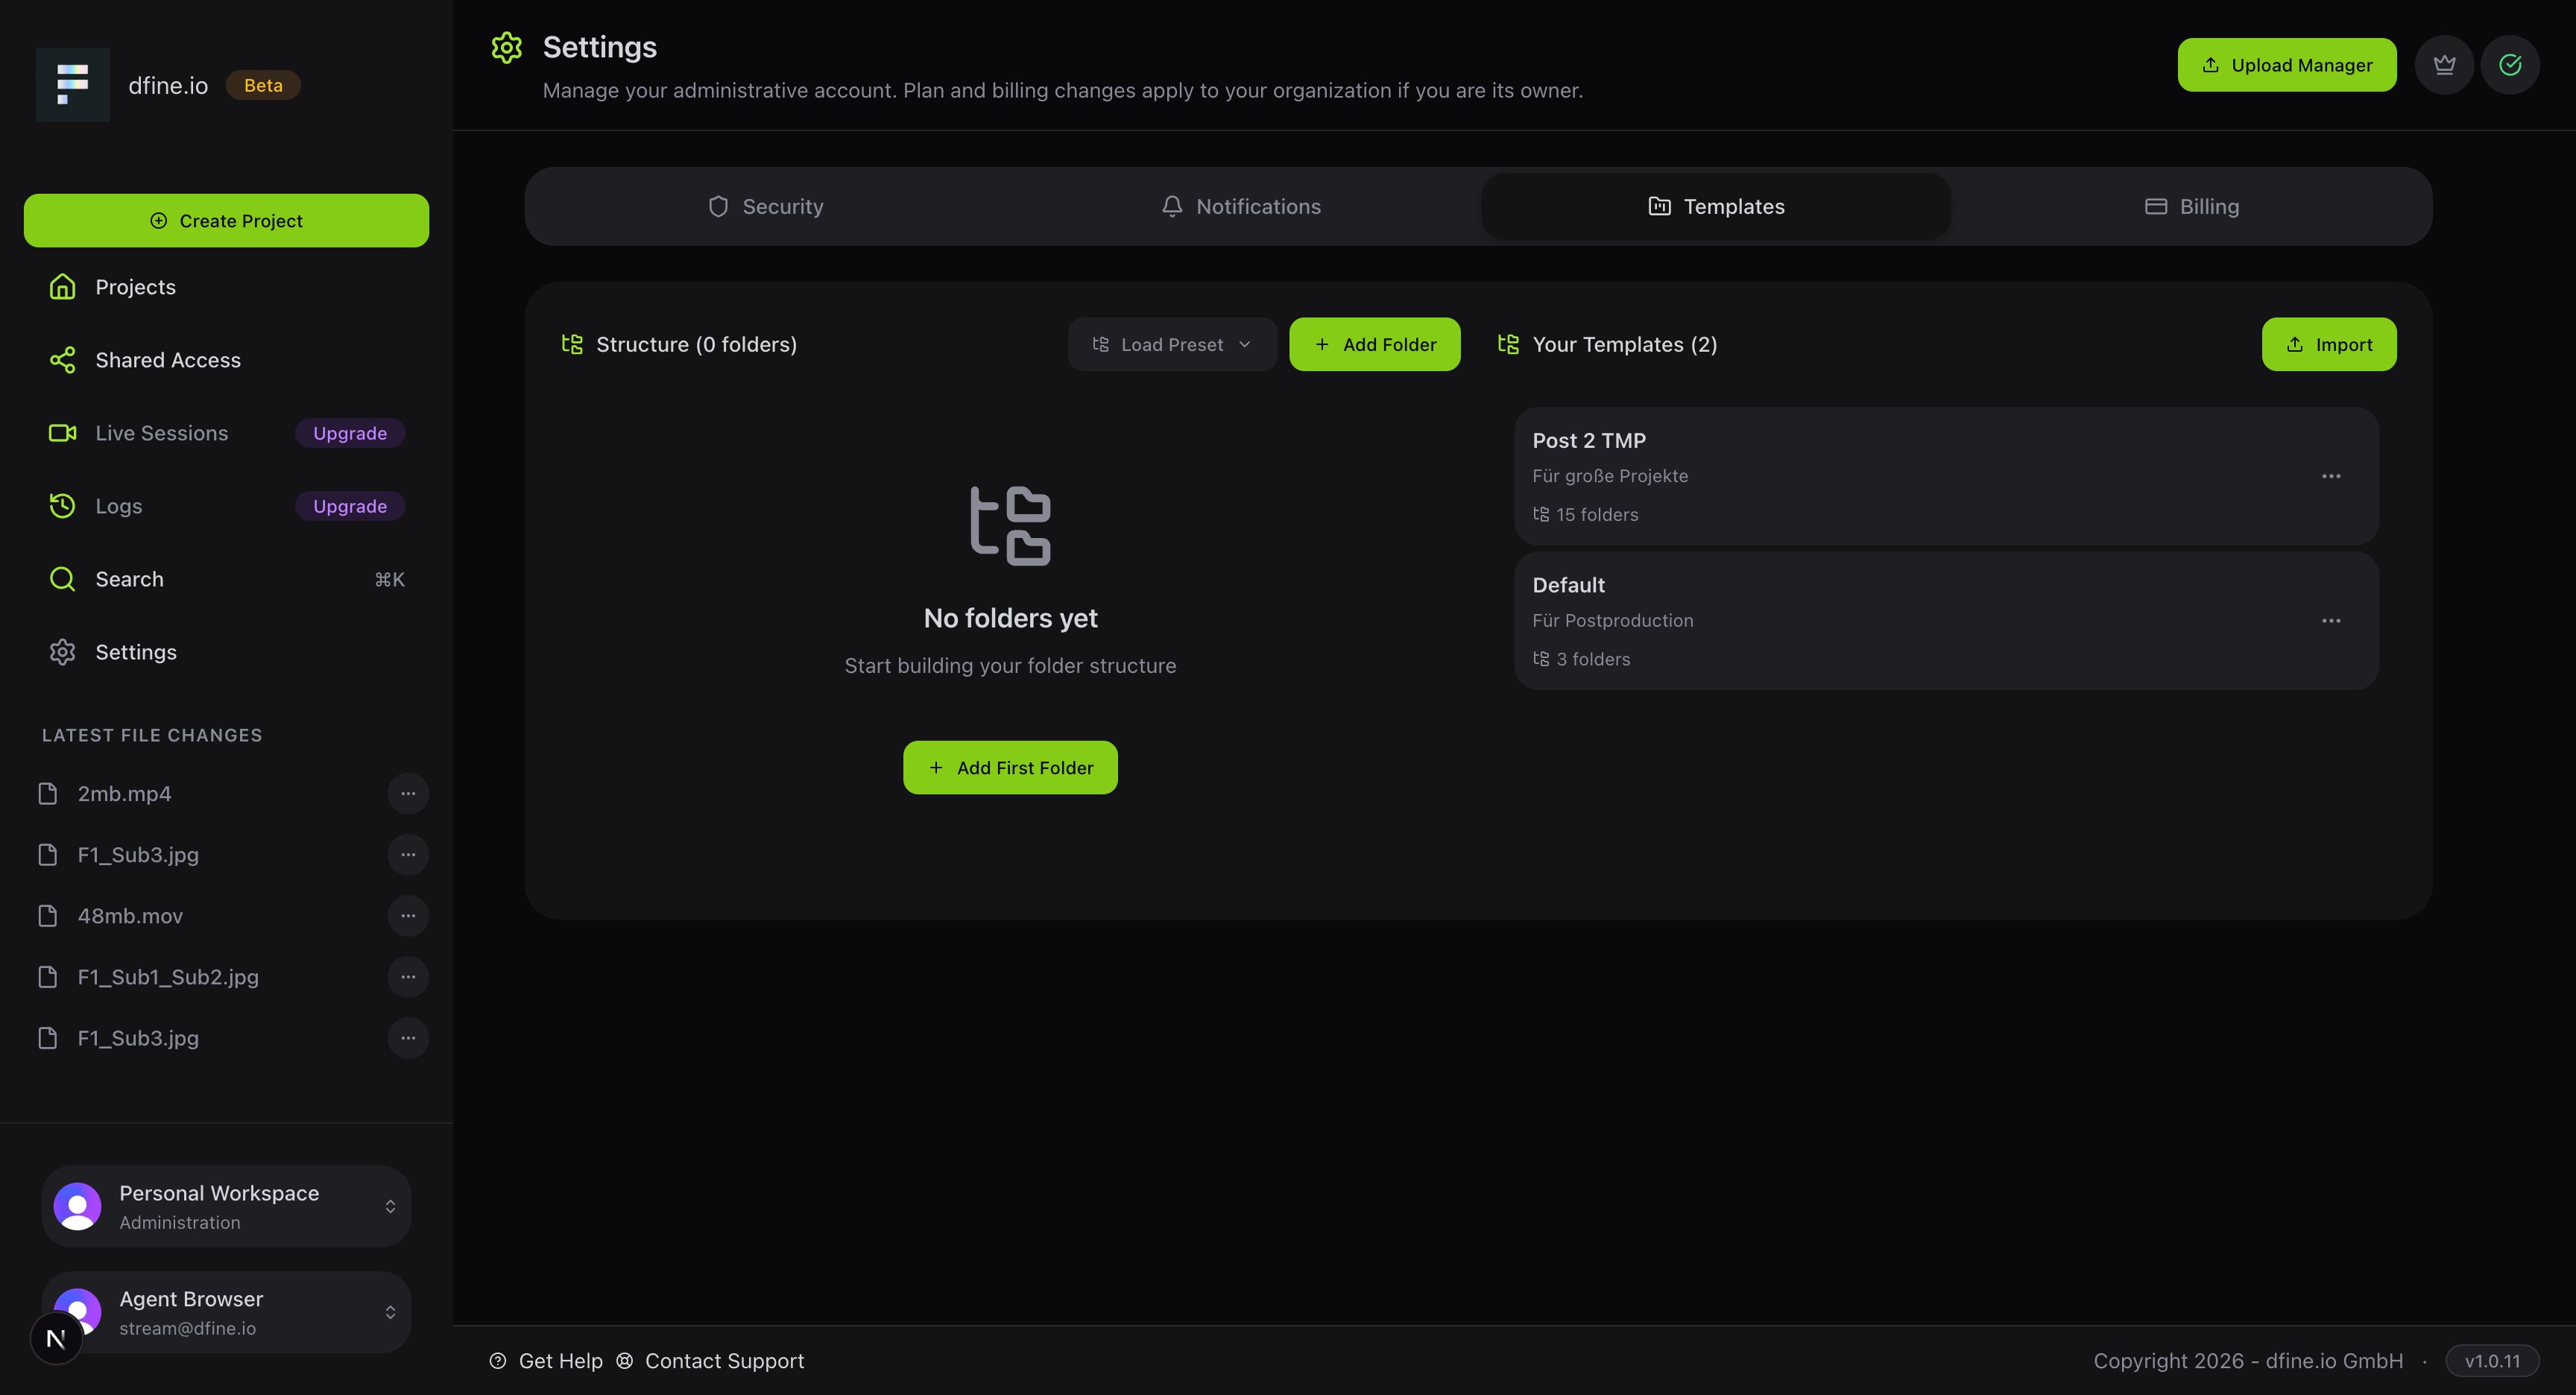Switch to the Notifications tab
2576x1395 pixels.
pyautogui.click(x=1241, y=206)
